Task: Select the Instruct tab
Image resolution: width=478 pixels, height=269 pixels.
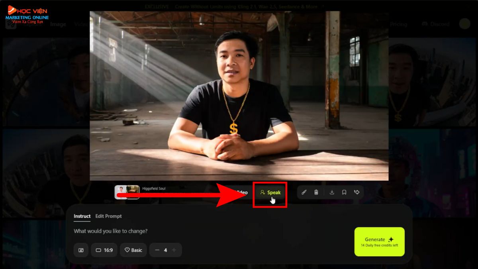Action: (82, 216)
